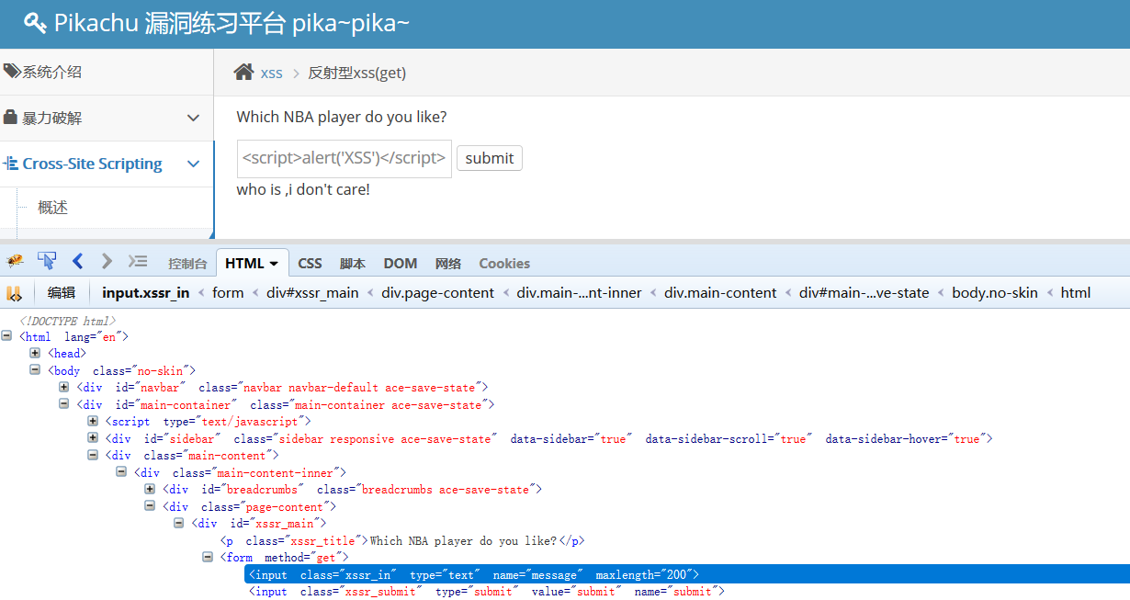Collapse the div class="main-content-inner" node
This screenshot has height=600, width=1130.
(121, 472)
